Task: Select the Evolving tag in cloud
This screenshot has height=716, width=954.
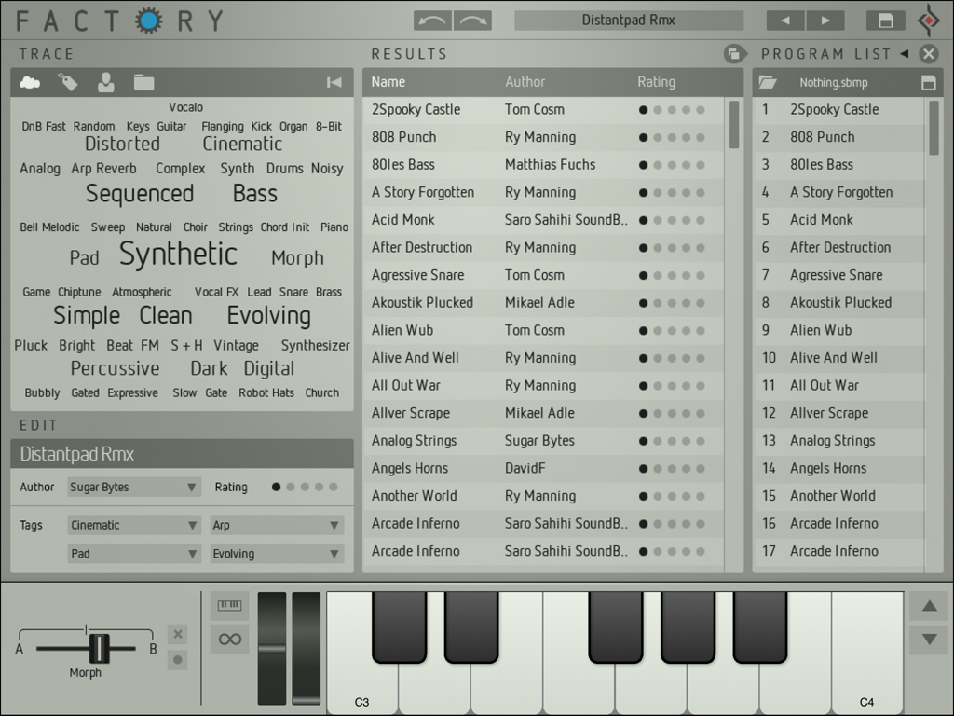Action: (269, 315)
